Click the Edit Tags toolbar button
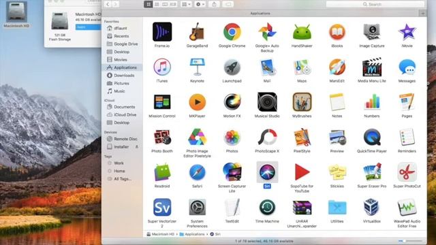Image resolution: width=436 pixels, height=245 pixels. 228,4
